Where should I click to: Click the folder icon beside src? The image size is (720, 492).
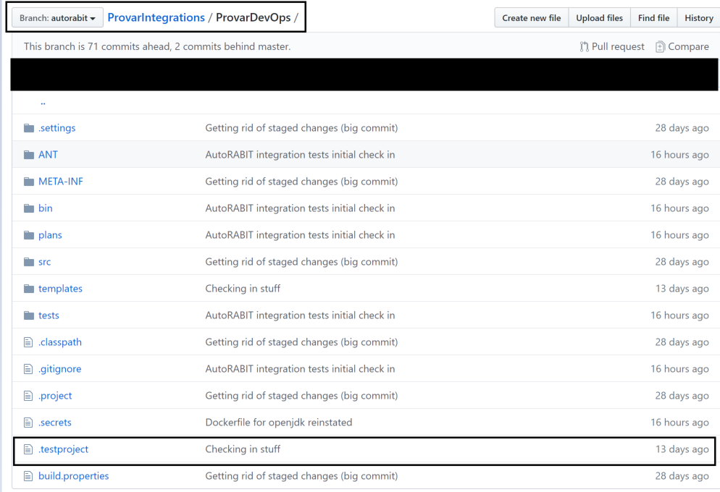click(29, 262)
